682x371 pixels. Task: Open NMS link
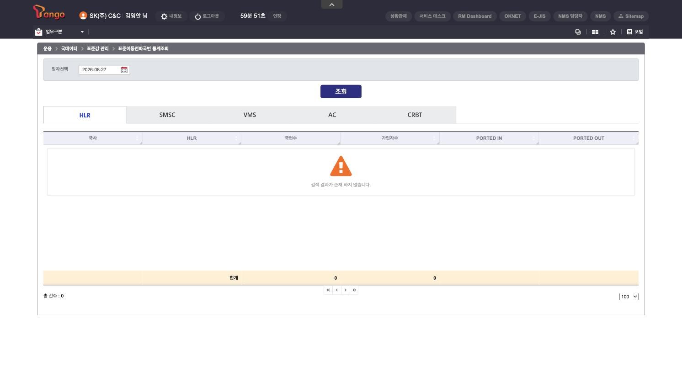[600, 16]
